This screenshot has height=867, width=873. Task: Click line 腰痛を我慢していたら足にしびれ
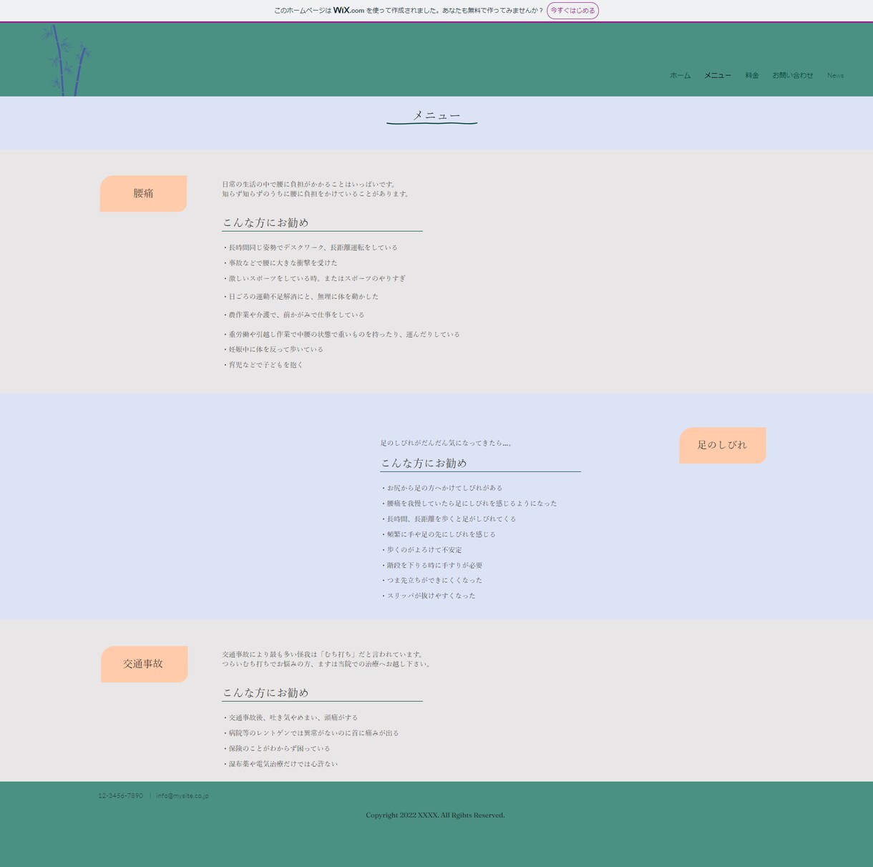469,504
